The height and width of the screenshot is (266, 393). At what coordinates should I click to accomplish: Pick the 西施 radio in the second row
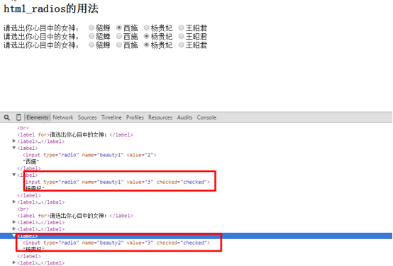pos(119,36)
